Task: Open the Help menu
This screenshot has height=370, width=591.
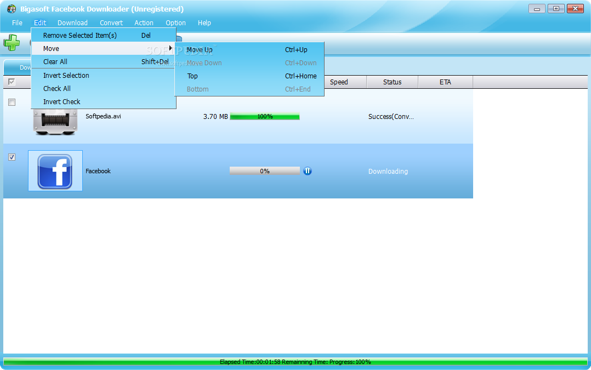Action: [204, 22]
